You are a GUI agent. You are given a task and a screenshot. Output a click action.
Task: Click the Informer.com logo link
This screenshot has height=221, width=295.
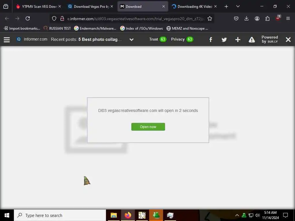(x=32, y=39)
